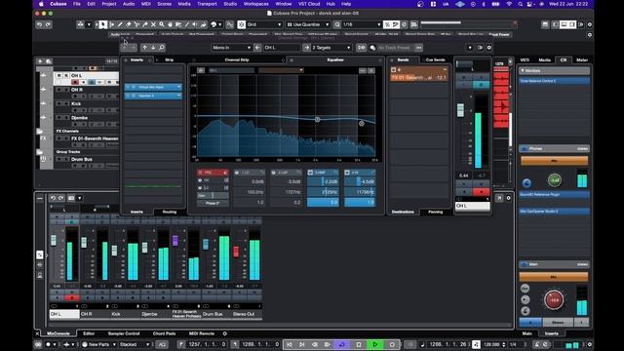Select the Play speaker tool

coord(195,24)
